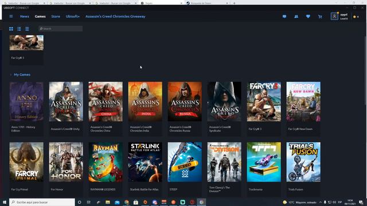Open Assassin's Creed Chronicles Russia cover

click(x=185, y=101)
